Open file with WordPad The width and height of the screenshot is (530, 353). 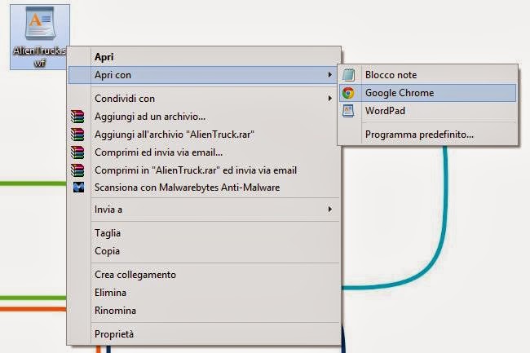pos(428,111)
